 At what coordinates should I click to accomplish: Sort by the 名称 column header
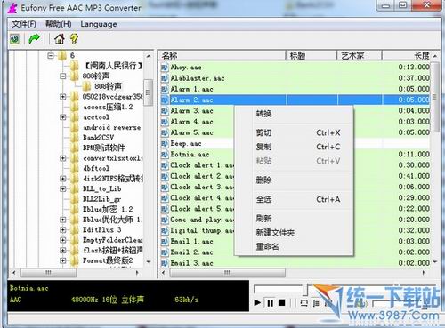(222, 55)
